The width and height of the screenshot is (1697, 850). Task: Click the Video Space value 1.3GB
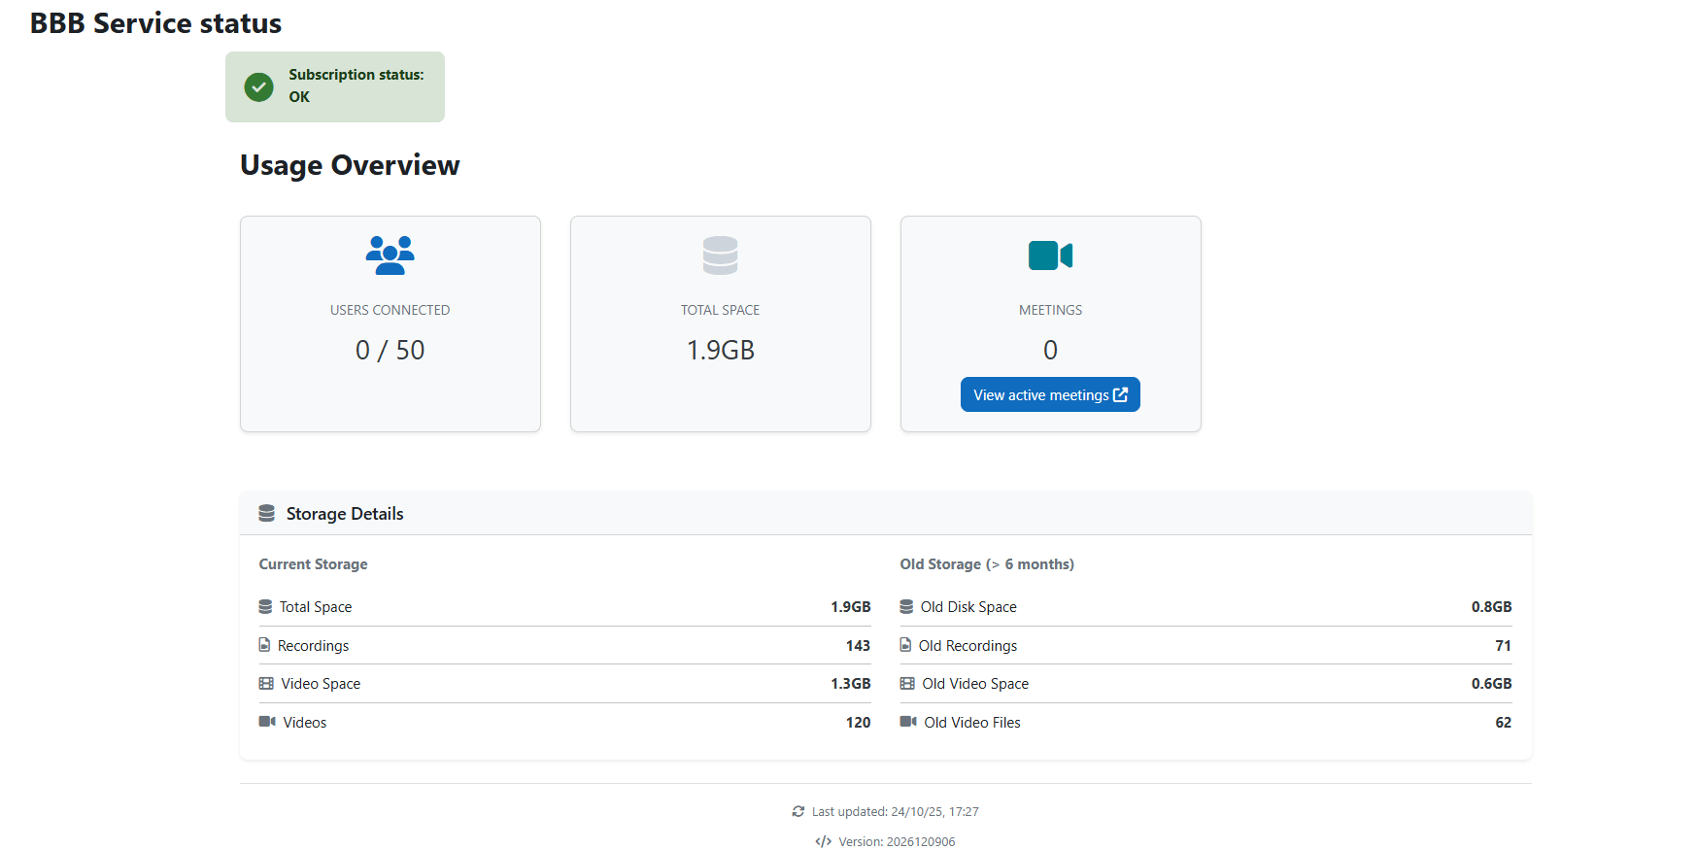point(850,684)
